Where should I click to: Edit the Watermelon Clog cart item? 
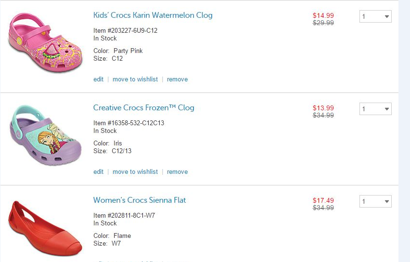[x=98, y=79]
